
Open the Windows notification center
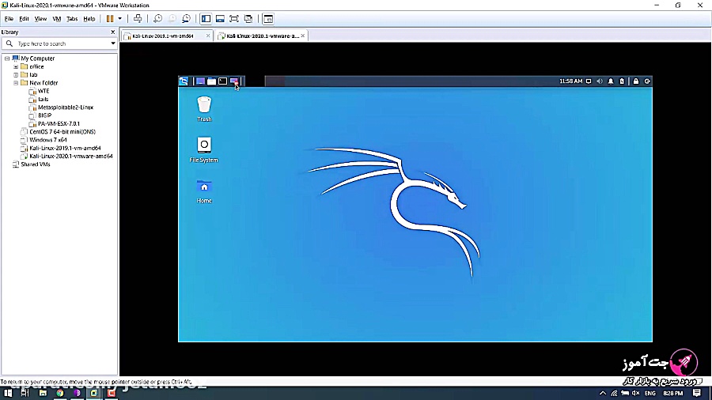[x=697, y=393]
